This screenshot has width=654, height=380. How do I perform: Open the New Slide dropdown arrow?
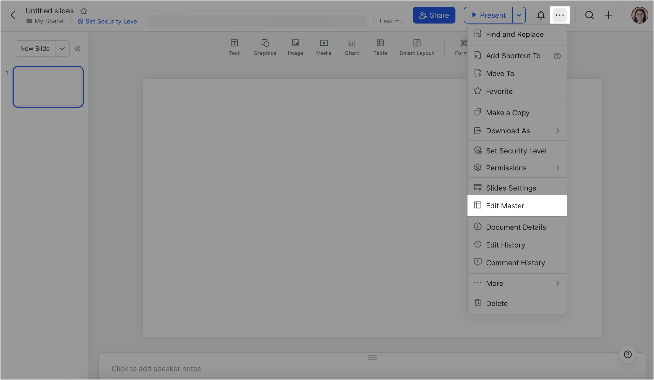tap(62, 49)
